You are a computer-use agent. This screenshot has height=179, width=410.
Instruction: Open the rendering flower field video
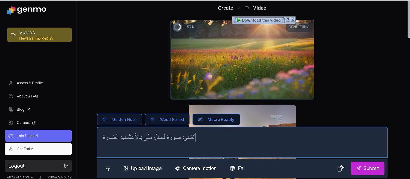[242, 60]
